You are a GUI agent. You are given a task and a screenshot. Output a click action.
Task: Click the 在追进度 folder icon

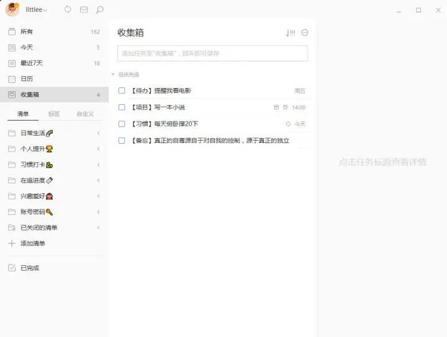coord(12,180)
